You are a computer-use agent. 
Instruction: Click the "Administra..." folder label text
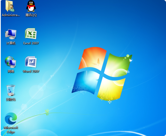point(11,15)
